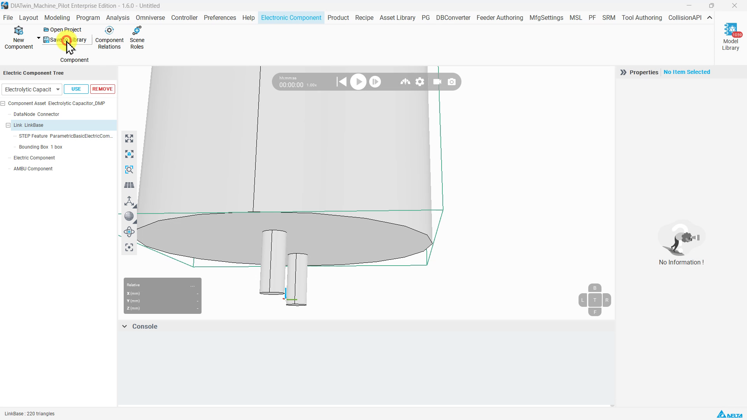Reset simulation to start
747x420 pixels.
pos(341,82)
